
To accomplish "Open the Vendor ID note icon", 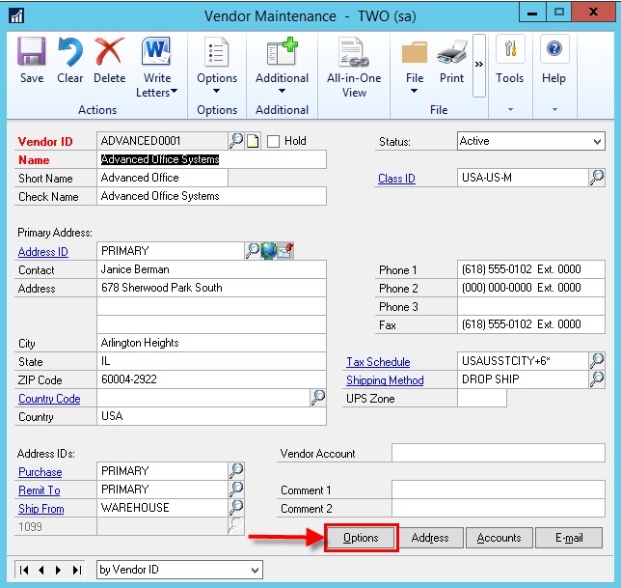I will [253, 141].
